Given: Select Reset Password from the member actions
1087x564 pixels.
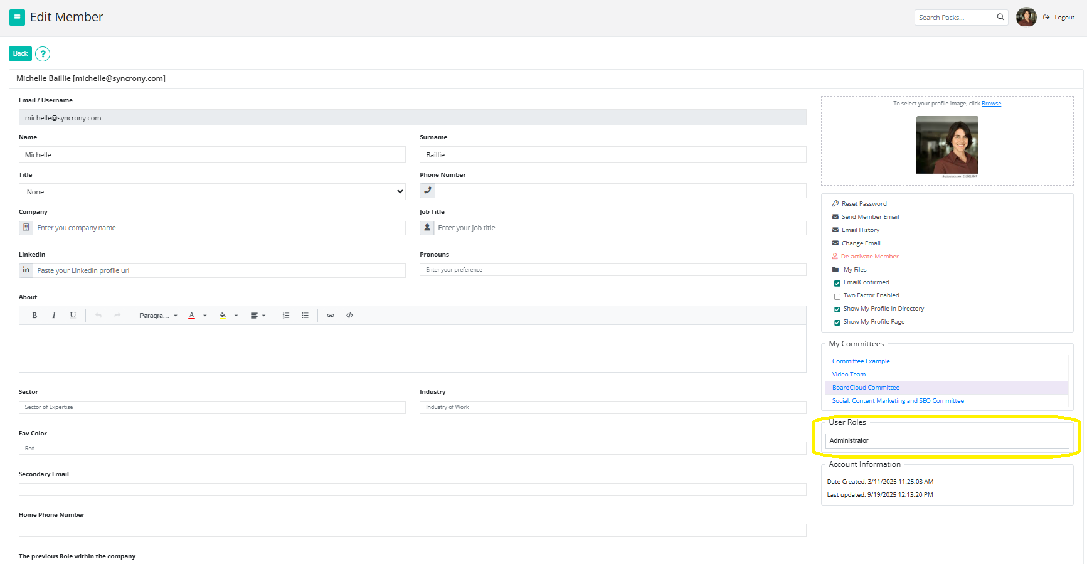Looking at the screenshot, I should [864, 204].
